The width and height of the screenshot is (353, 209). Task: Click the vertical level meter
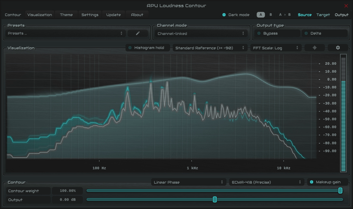[343, 113]
